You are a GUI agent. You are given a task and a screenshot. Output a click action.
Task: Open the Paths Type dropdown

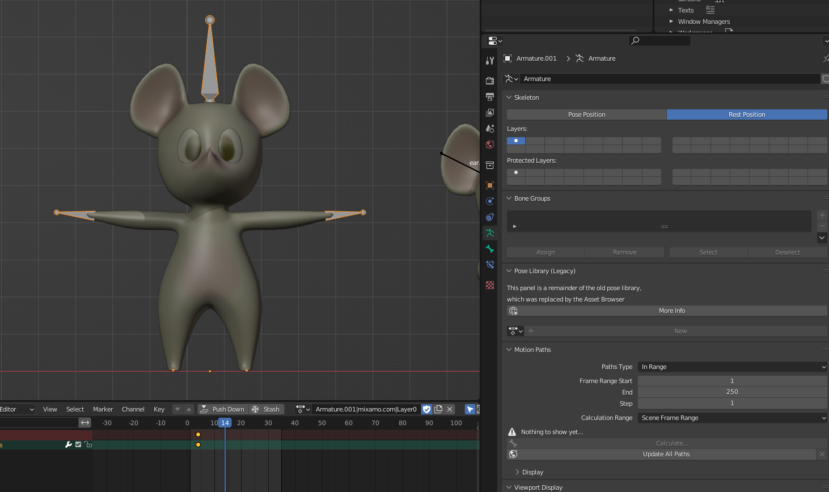click(x=732, y=367)
